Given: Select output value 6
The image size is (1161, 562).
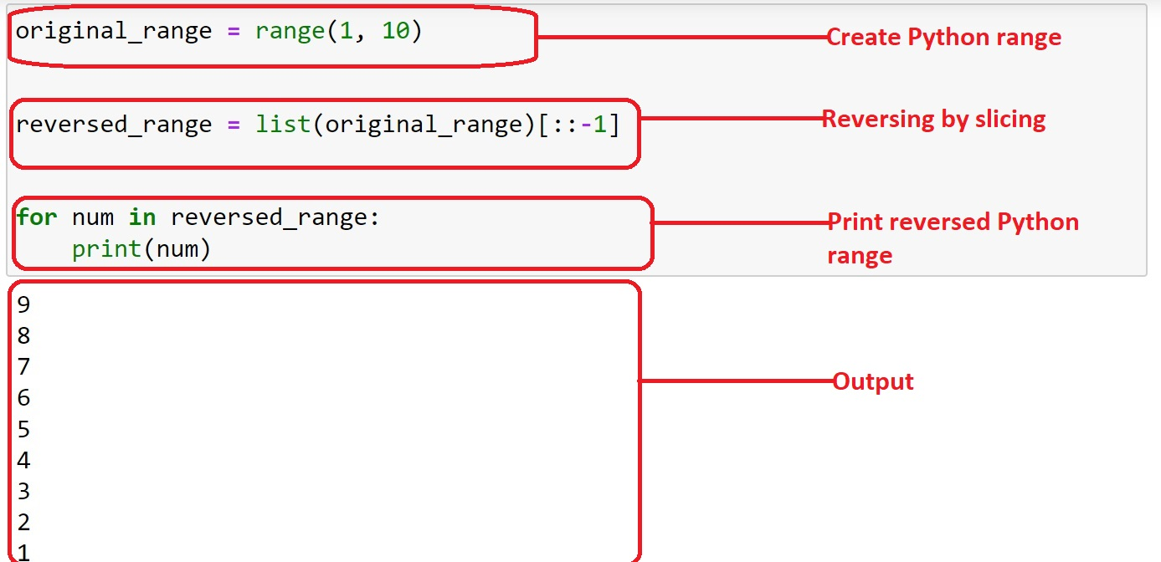Looking at the screenshot, I should click(x=23, y=398).
